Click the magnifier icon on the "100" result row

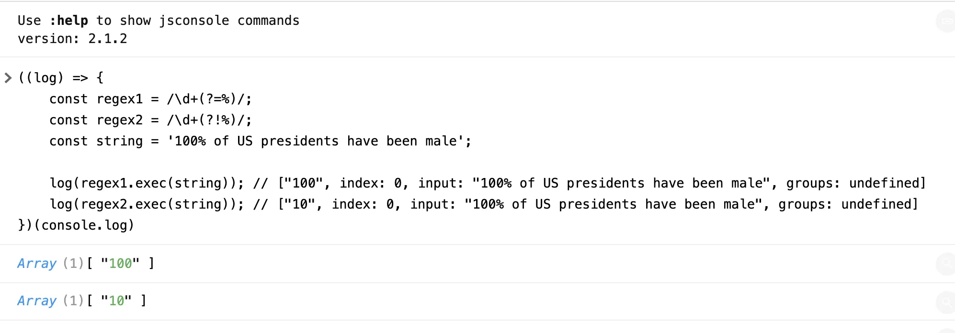946,264
